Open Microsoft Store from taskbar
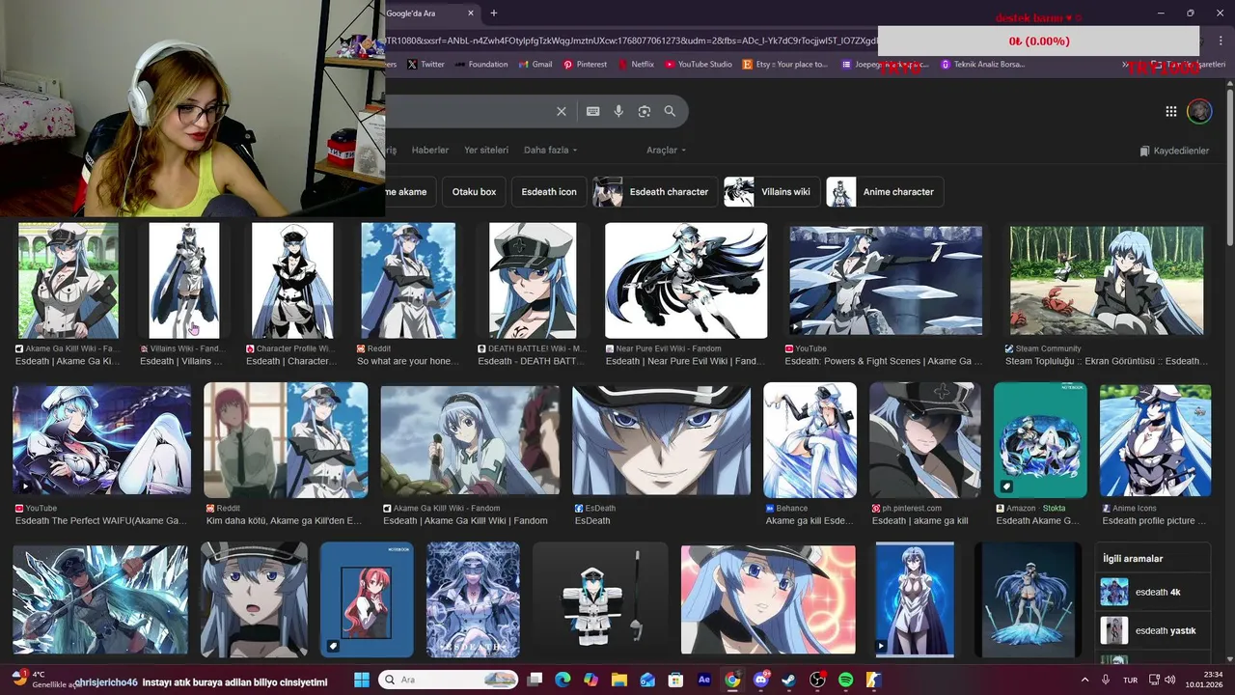Viewport: 1235px width, 695px height. point(676,680)
